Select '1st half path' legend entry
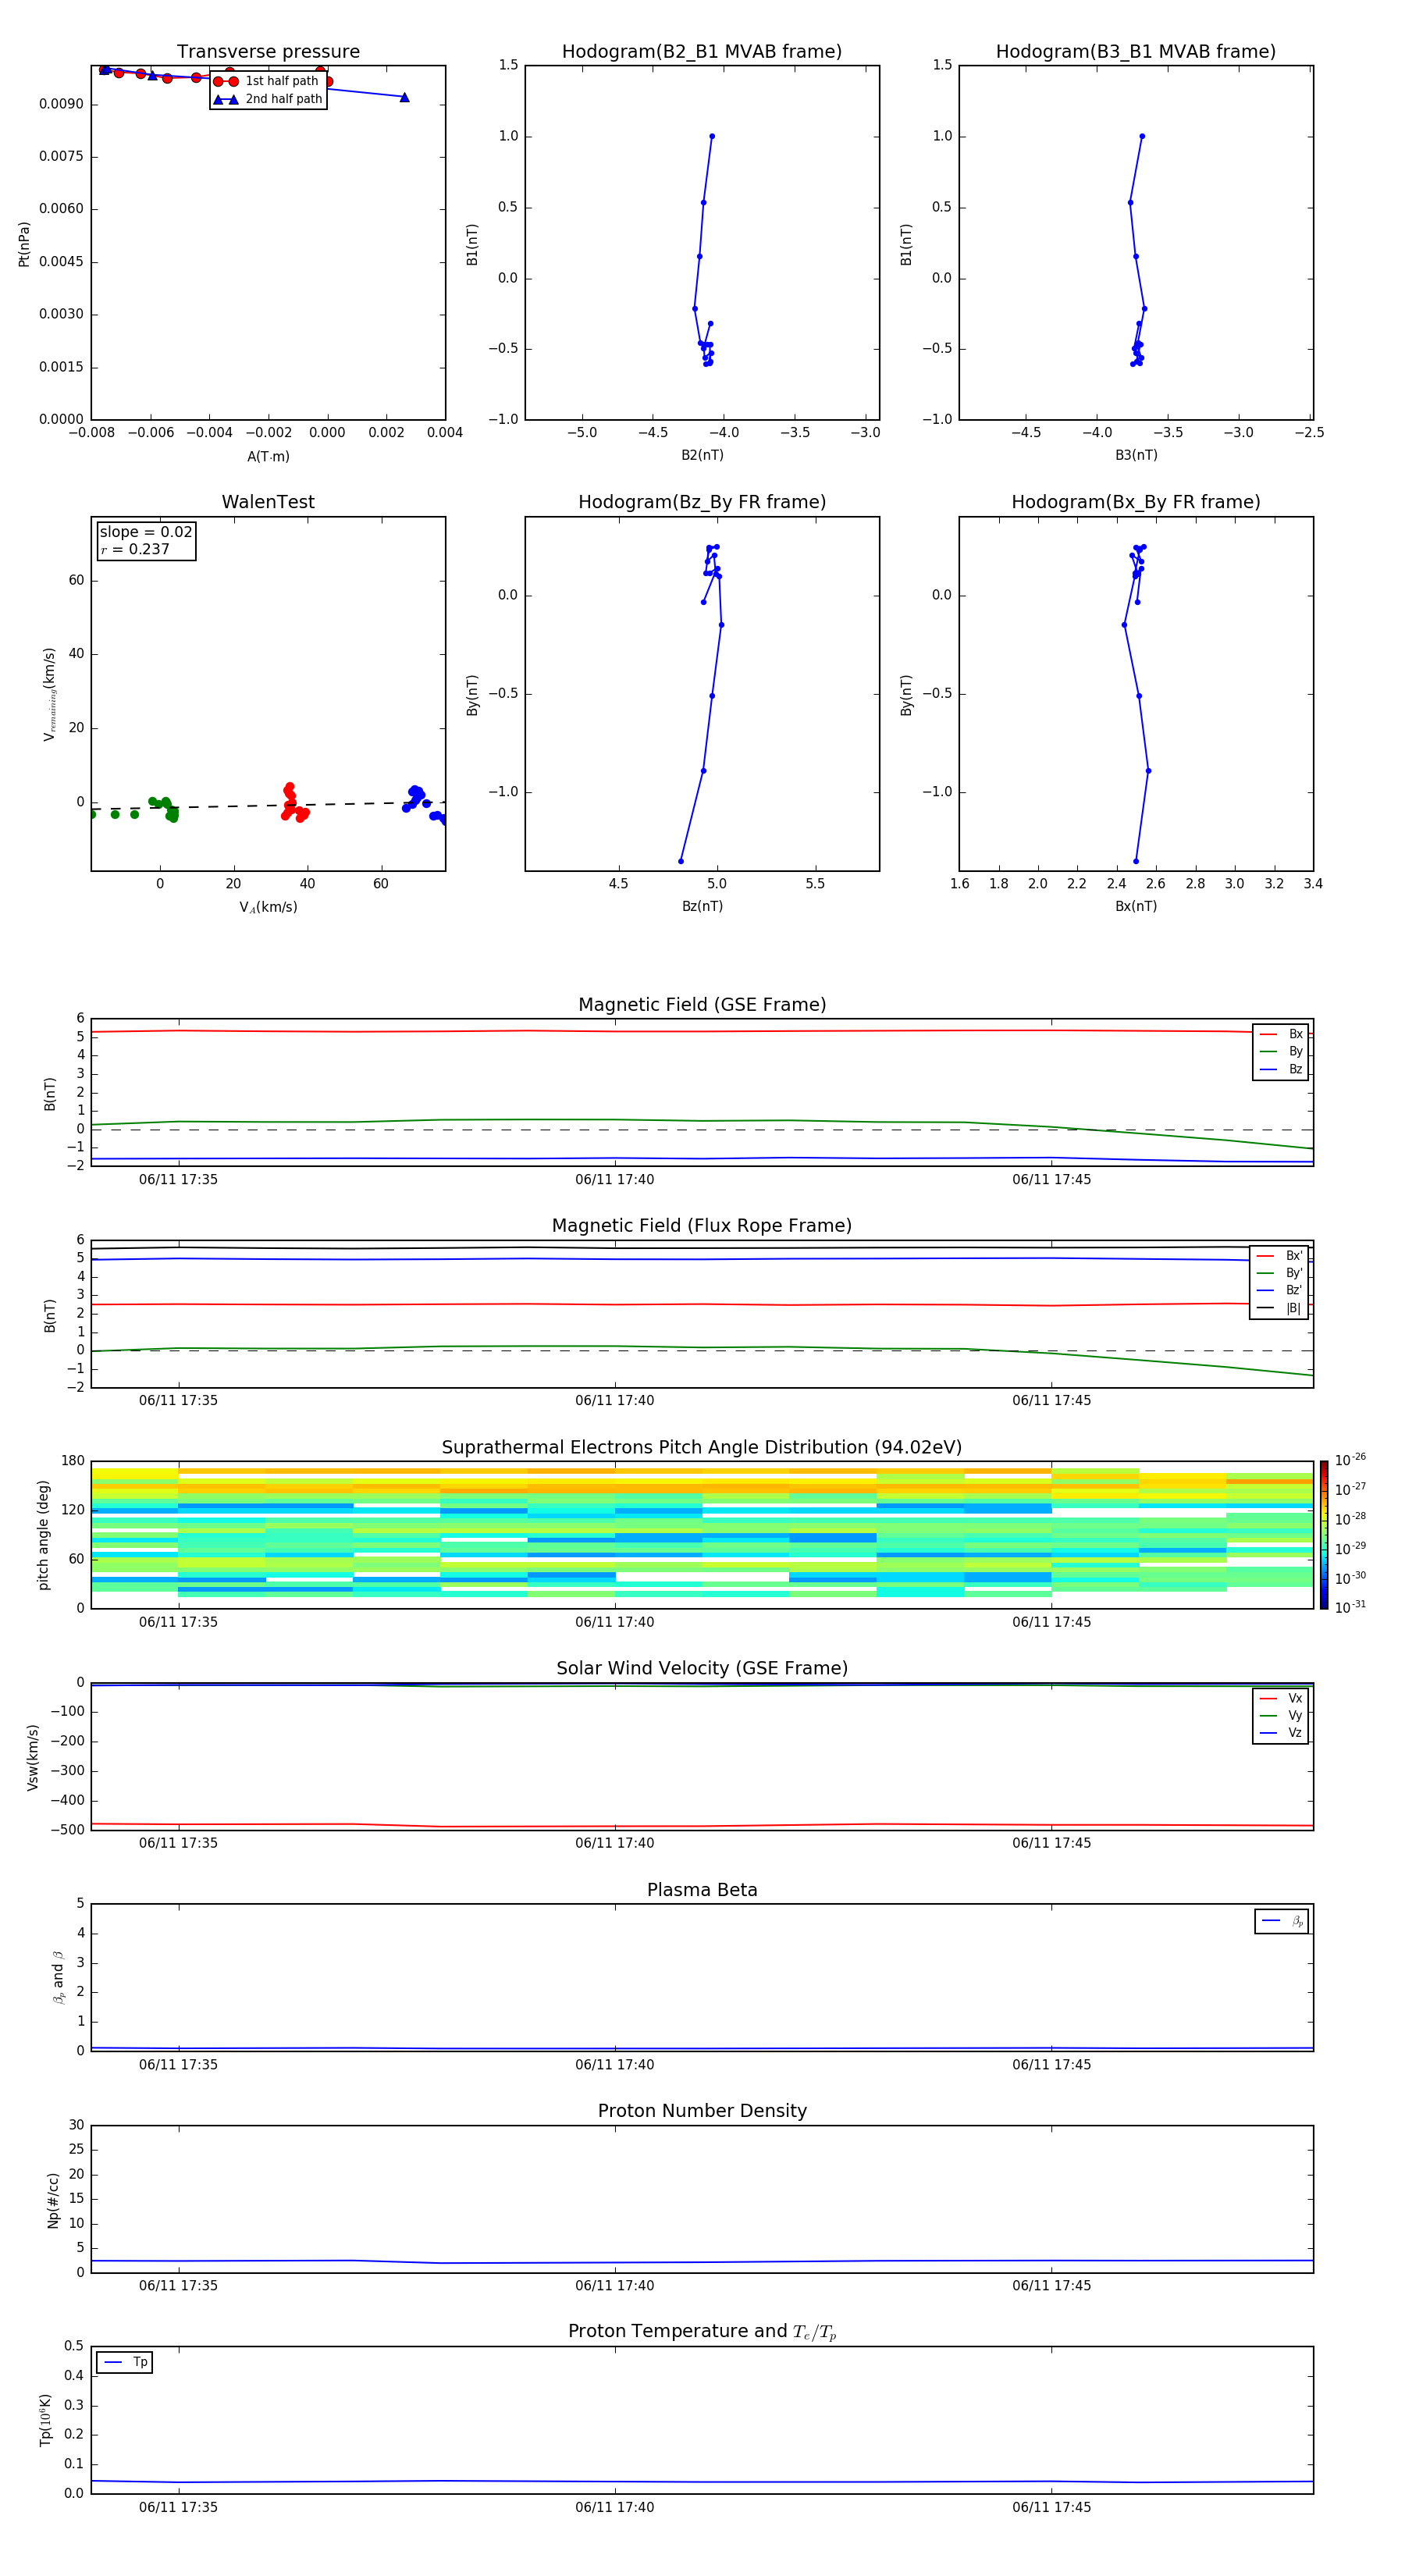The image size is (1405, 2576). tap(267, 81)
